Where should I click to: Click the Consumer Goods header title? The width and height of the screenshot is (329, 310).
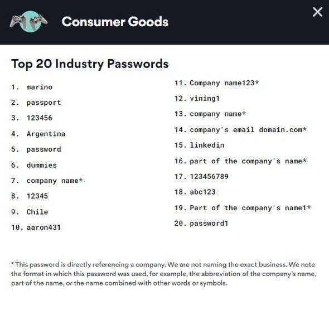pyautogui.click(x=115, y=22)
